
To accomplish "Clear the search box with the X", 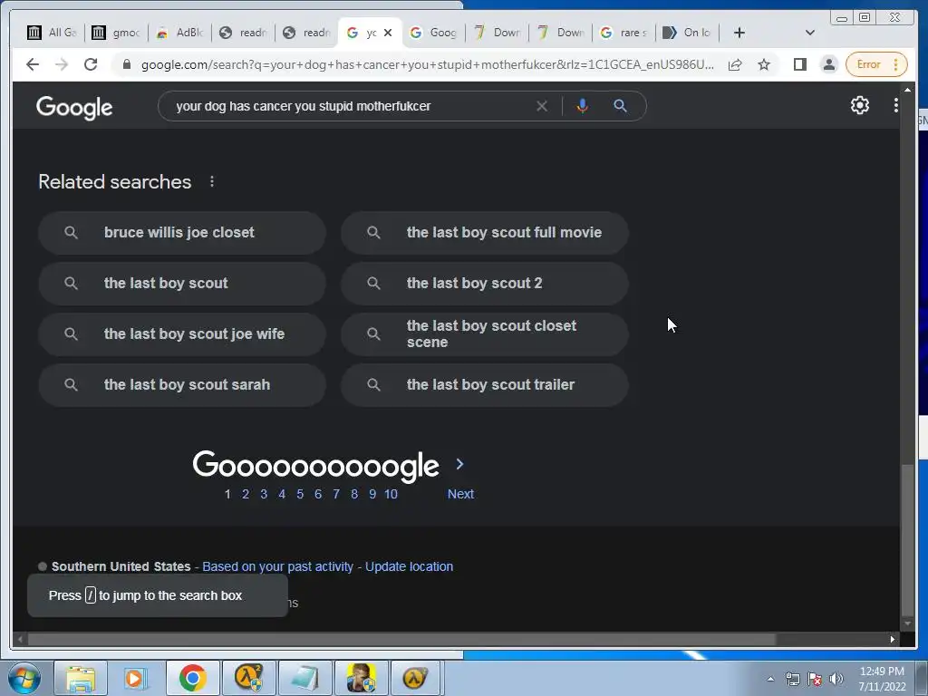I will tap(542, 106).
